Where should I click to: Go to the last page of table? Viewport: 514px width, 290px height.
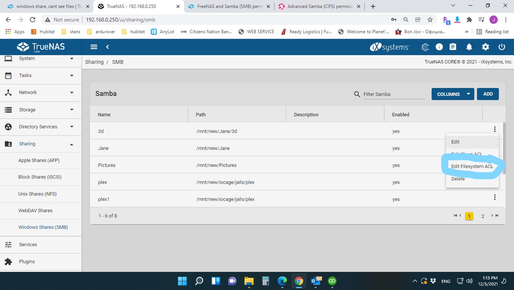tap(497, 216)
